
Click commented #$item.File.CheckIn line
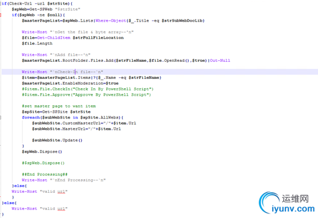pos(88,89)
